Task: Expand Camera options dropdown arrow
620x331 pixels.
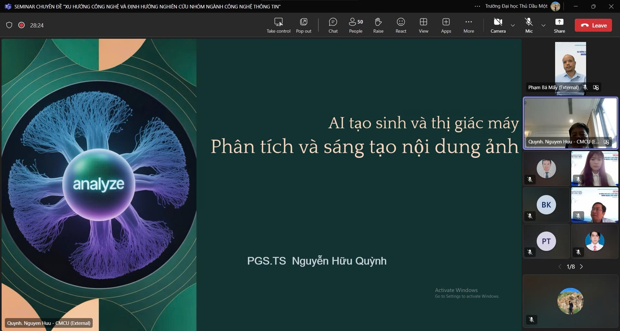Action: point(513,26)
